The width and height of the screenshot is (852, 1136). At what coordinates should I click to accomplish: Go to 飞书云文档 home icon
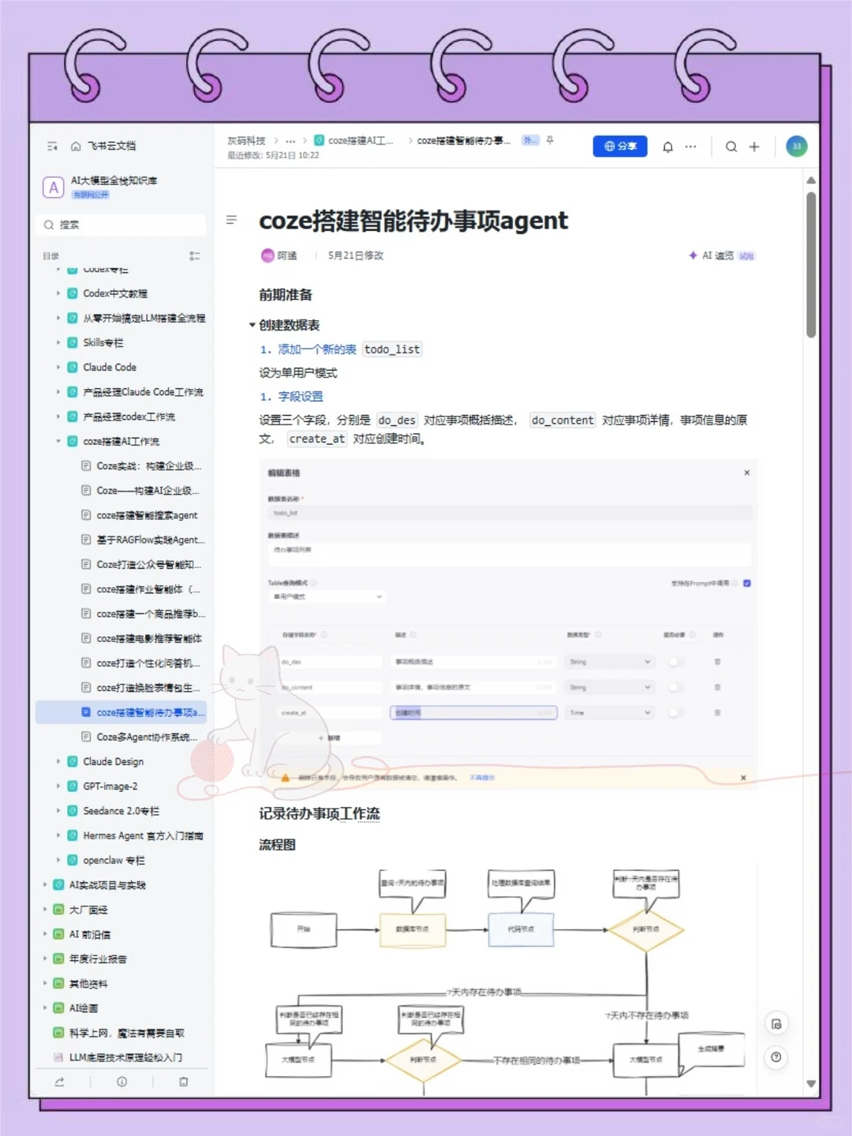76,146
